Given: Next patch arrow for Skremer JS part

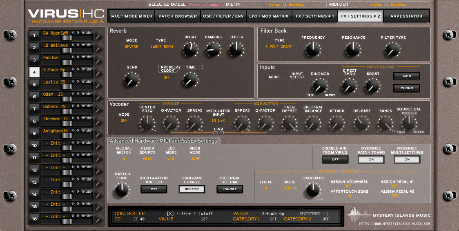Looking at the screenshot, I should point(78,118).
